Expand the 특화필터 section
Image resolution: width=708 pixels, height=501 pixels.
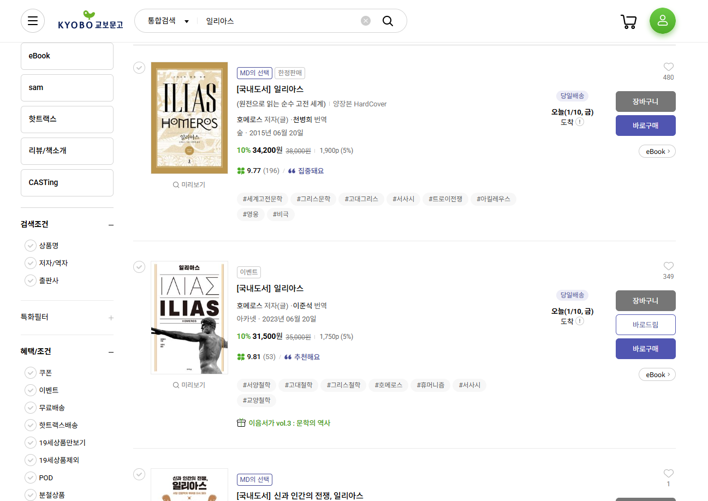111,318
